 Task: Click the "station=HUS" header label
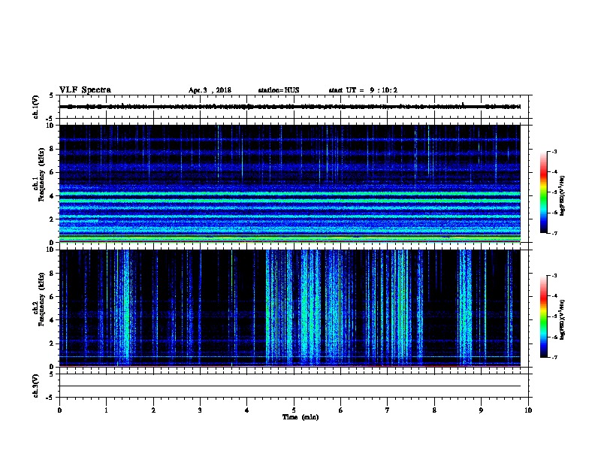(279, 90)
